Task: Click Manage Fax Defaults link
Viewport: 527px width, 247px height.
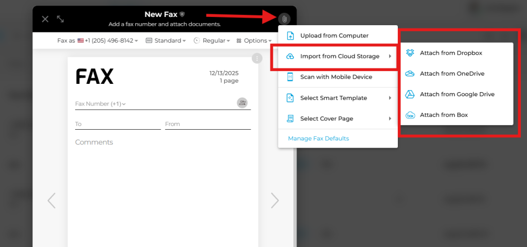Action: [x=318, y=138]
